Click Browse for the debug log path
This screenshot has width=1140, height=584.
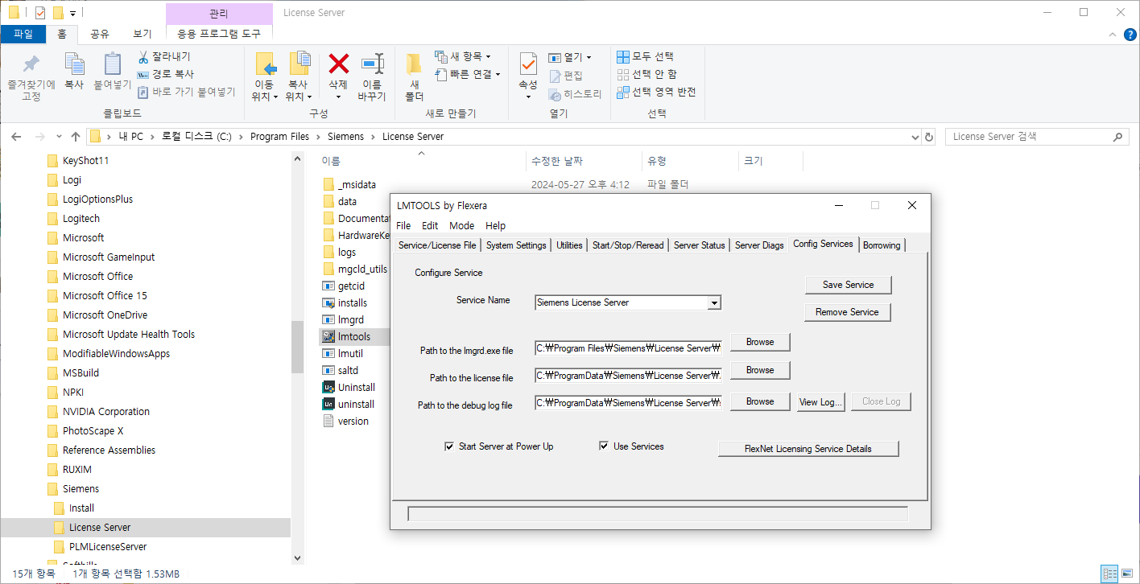[760, 401]
